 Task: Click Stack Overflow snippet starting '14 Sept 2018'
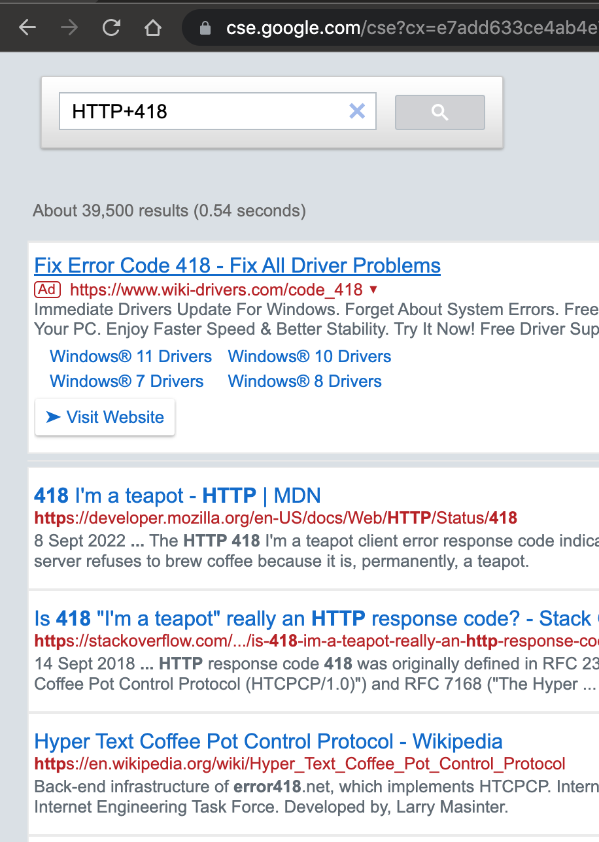point(317,674)
